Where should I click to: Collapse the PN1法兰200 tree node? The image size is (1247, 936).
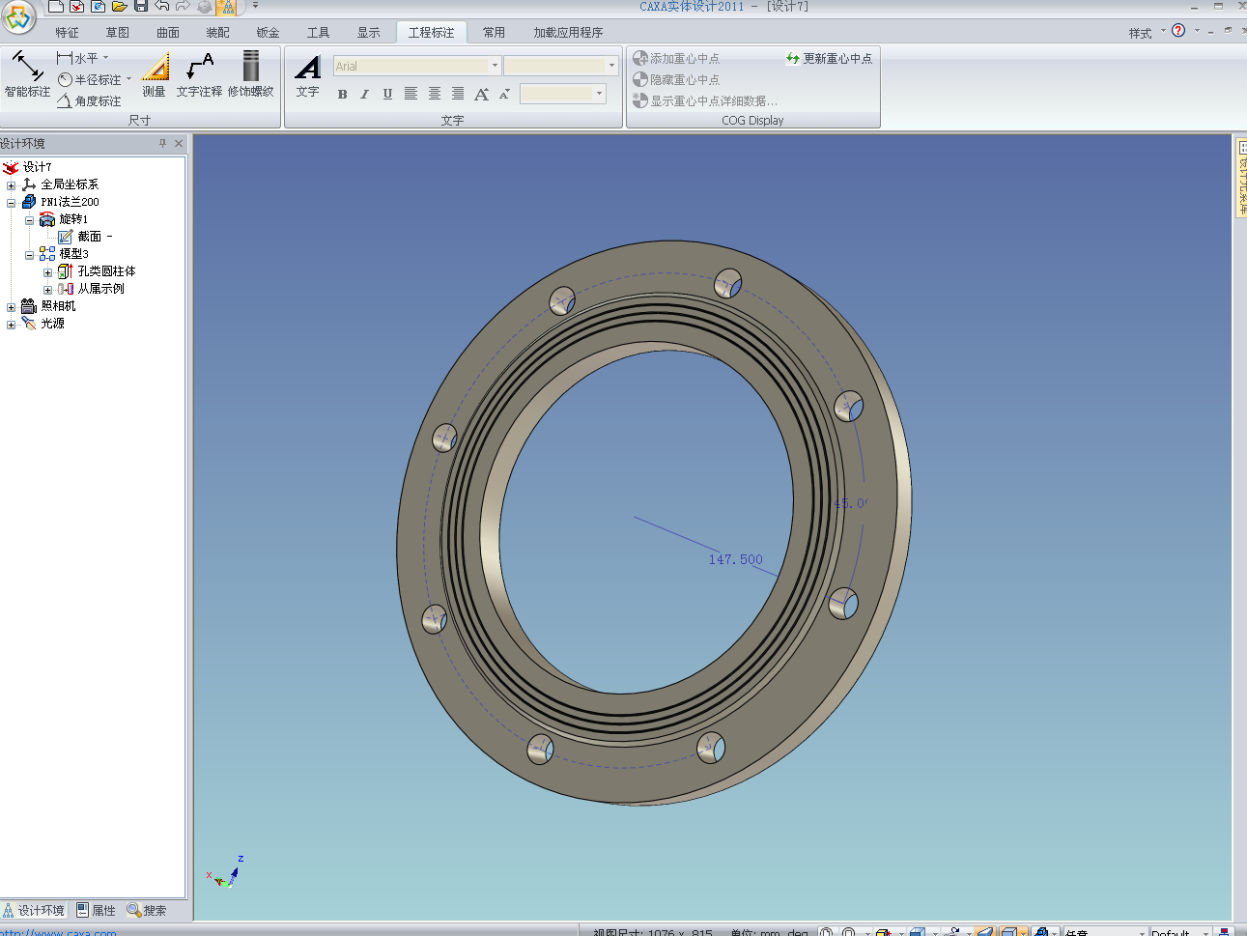point(12,202)
